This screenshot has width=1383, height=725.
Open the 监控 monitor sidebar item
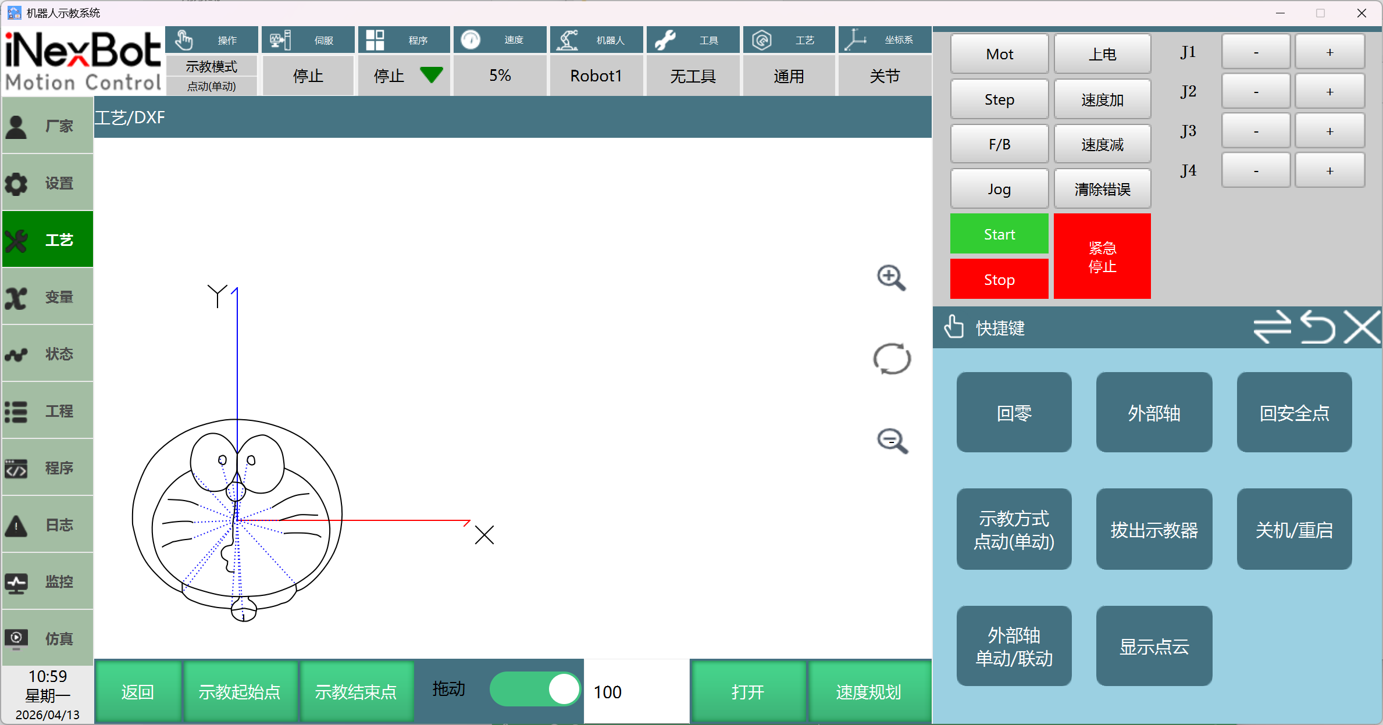[x=48, y=581]
